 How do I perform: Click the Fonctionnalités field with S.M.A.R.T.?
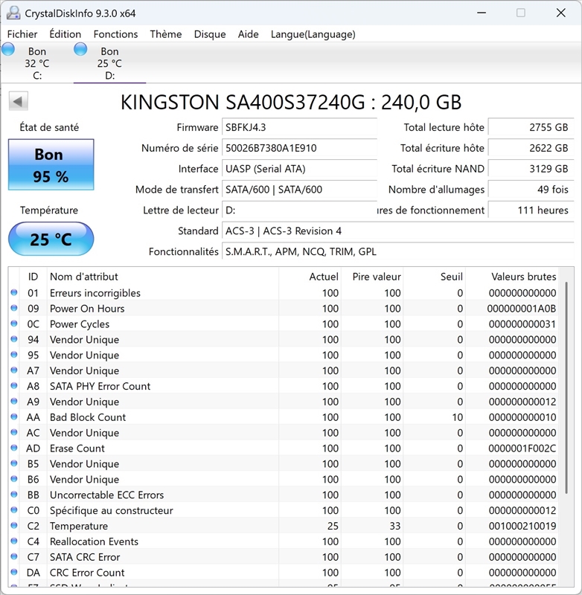pos(398,251)
